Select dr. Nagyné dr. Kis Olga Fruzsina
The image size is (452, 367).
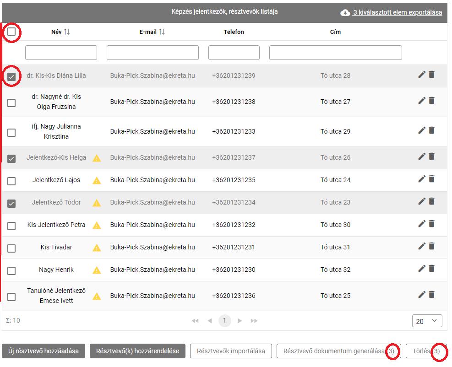coord(11,103)
